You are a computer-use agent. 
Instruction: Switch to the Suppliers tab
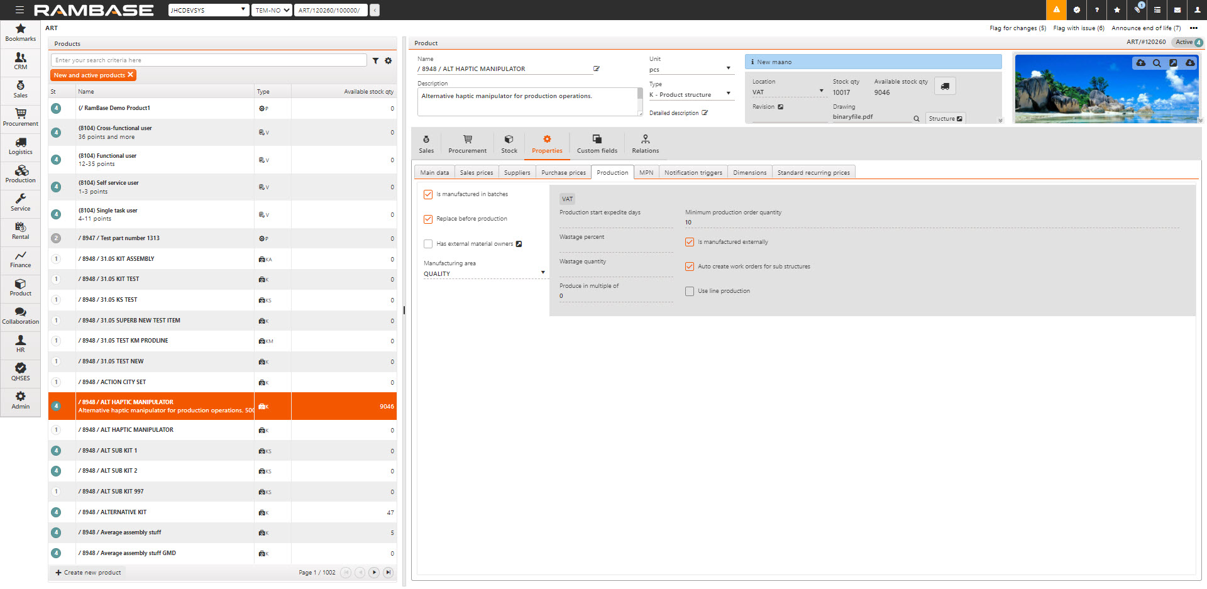517,173
